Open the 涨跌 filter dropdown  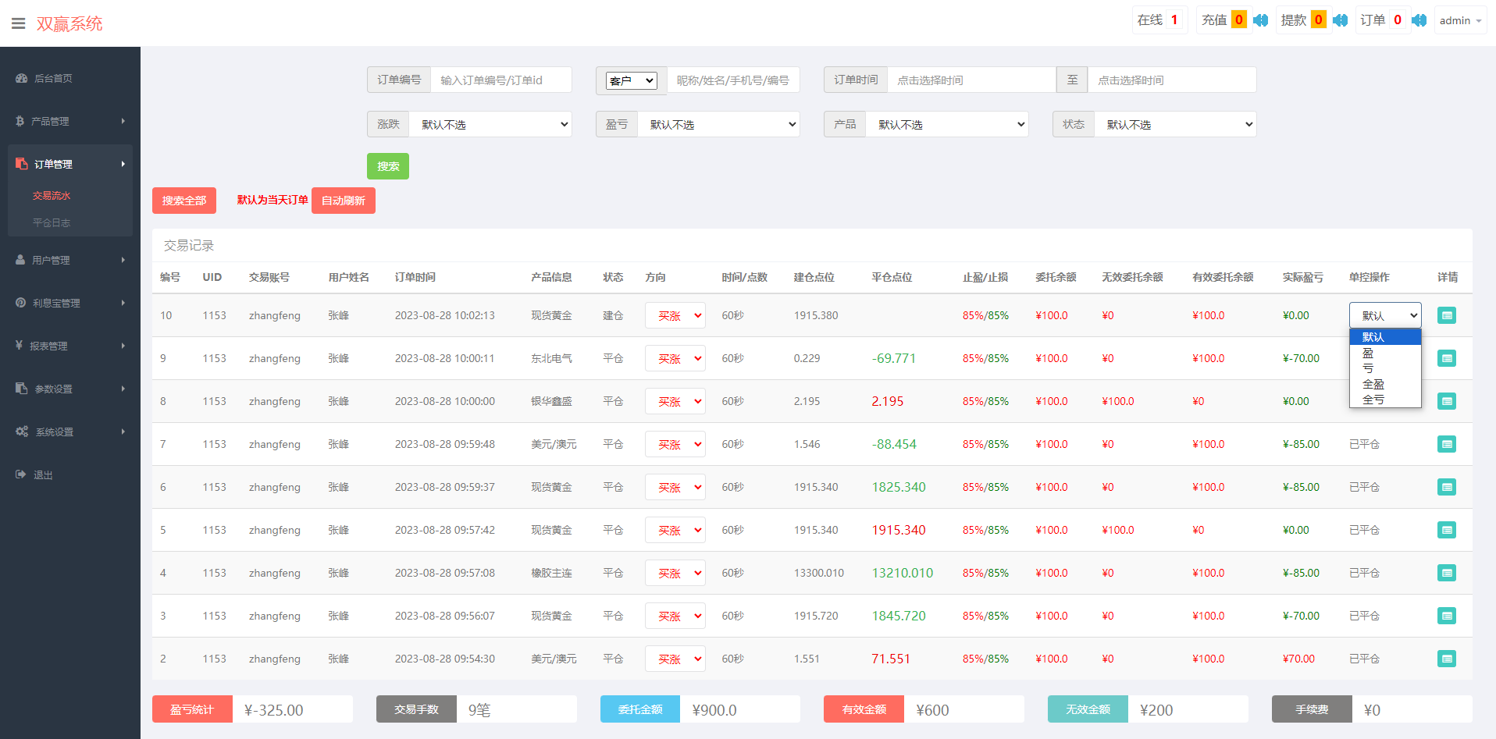490,123
